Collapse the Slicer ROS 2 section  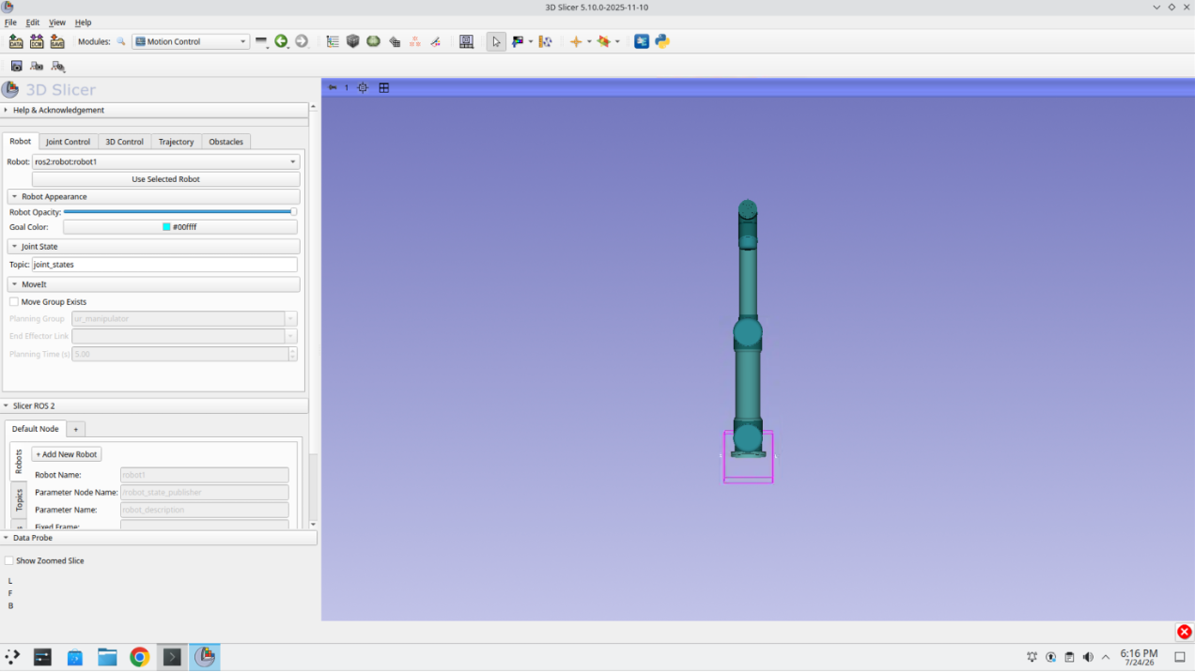tap(155, 405)
